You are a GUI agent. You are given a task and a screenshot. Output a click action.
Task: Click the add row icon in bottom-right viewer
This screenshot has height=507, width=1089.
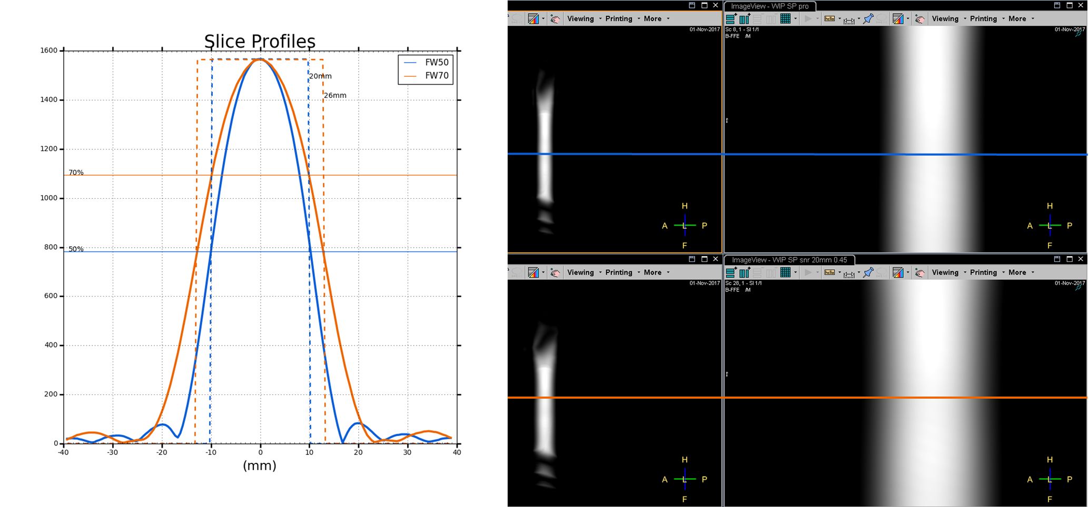(731, 272)
